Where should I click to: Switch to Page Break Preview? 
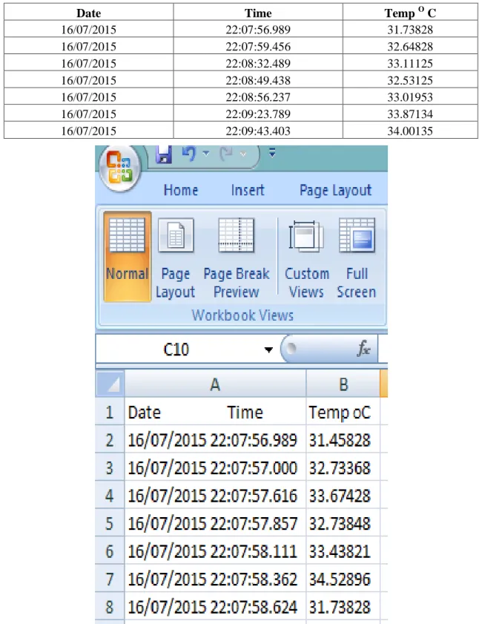click(237, 258)
